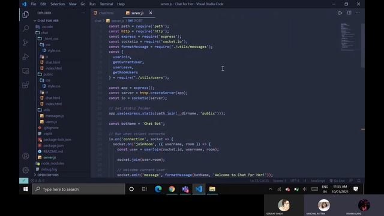
Task: Open the notifications bell in status bar
Action: 359,181
